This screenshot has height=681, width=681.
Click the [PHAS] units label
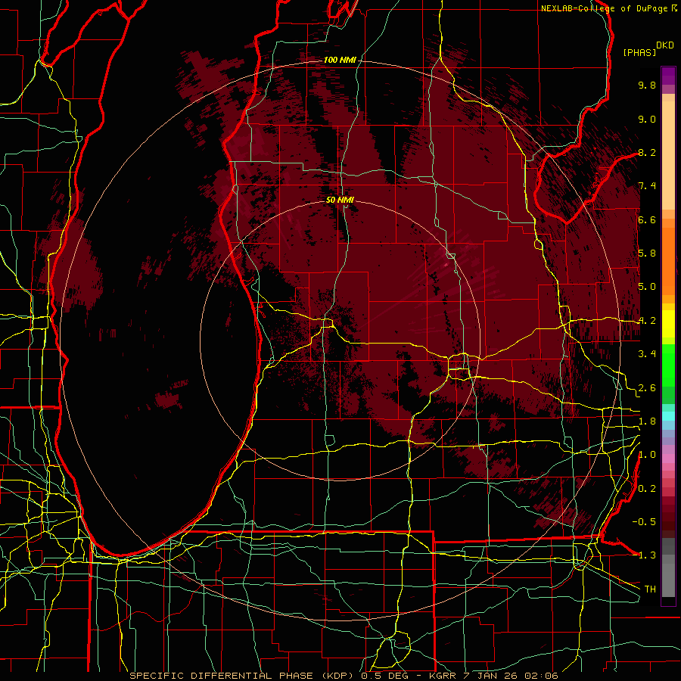pos(639,52)
